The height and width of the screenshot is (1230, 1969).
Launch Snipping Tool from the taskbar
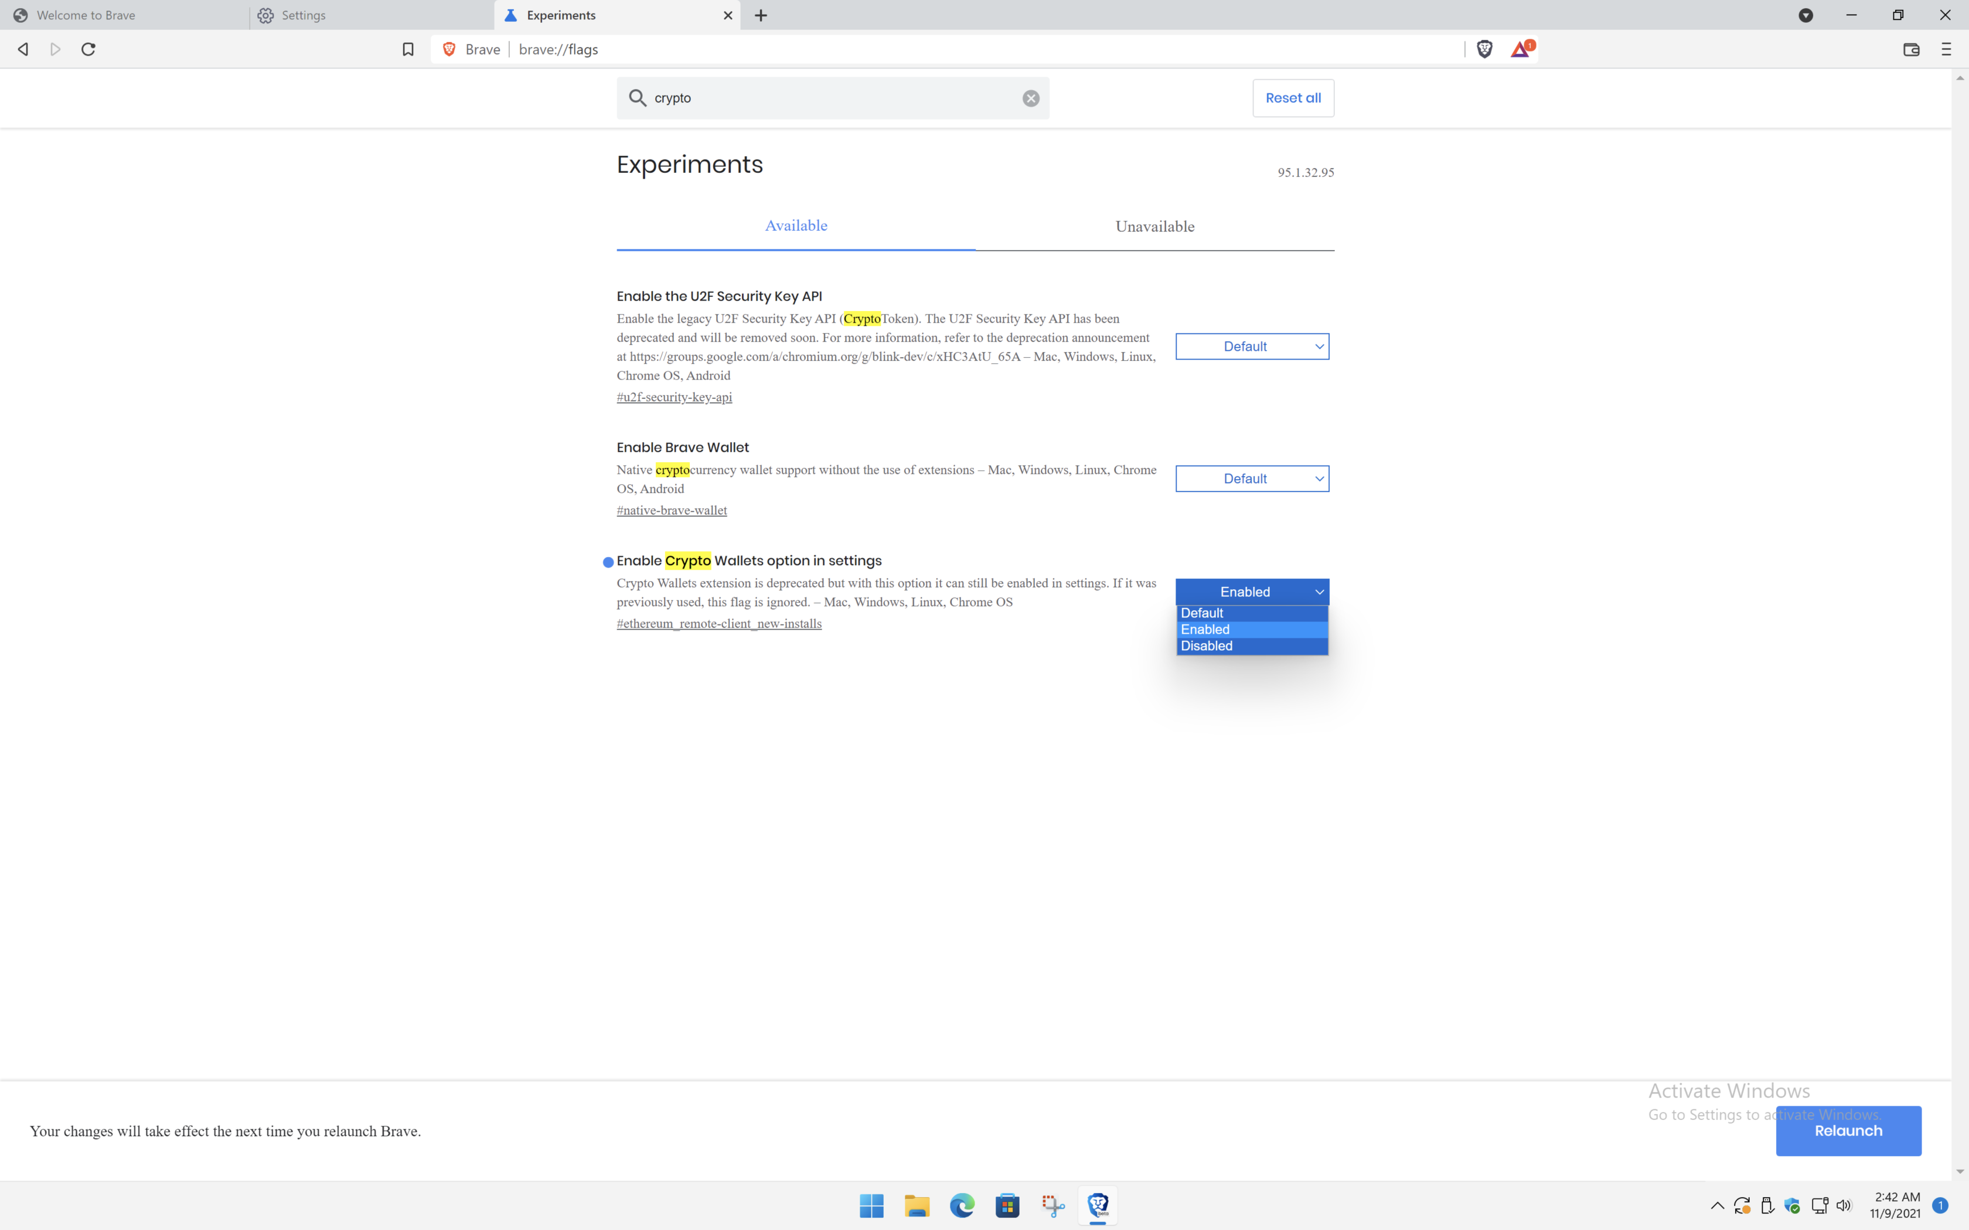click(1053, 1205)
